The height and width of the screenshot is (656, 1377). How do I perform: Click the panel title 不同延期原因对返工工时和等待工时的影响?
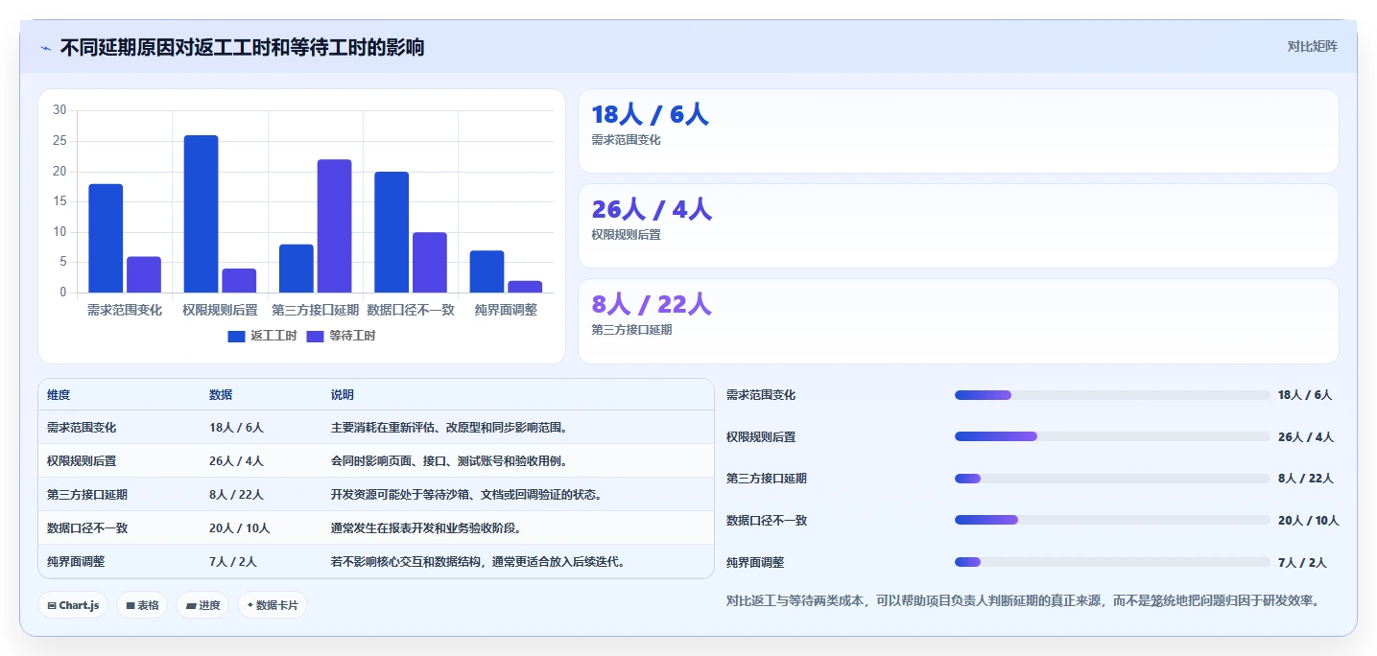click(x=242, y=47)
